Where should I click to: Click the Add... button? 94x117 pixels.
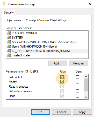click(x=57, y=63)
